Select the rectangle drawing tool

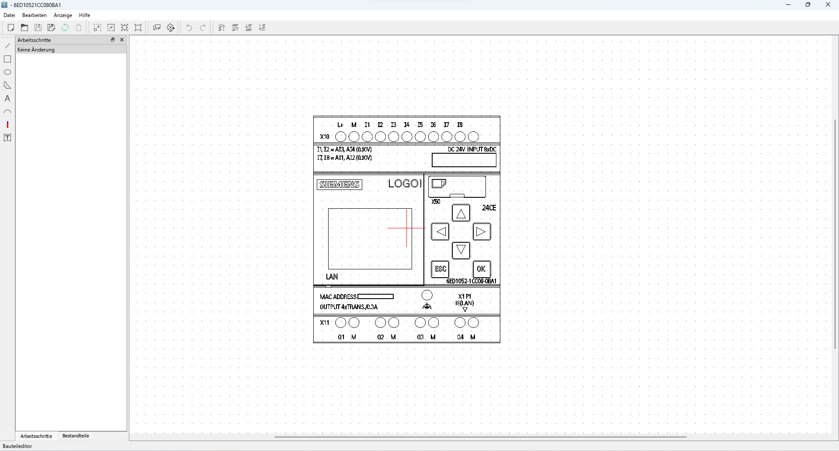click(x=7, y=59)
